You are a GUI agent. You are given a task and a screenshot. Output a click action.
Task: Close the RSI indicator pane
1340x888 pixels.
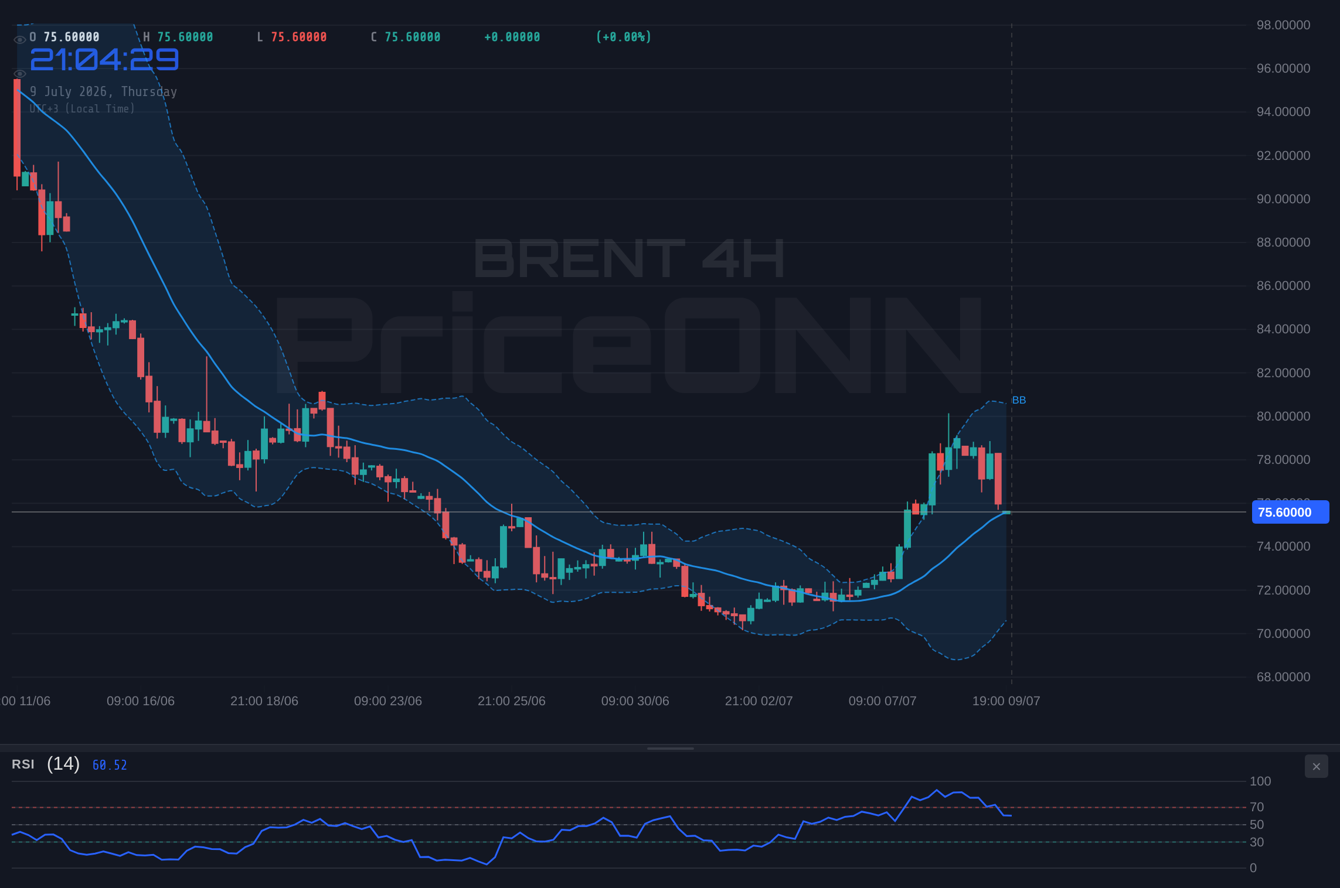tap(1316, 766)
